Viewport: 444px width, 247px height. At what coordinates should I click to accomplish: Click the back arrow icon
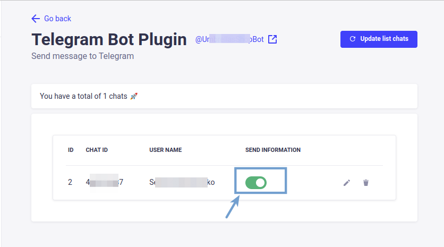[36, 19]
